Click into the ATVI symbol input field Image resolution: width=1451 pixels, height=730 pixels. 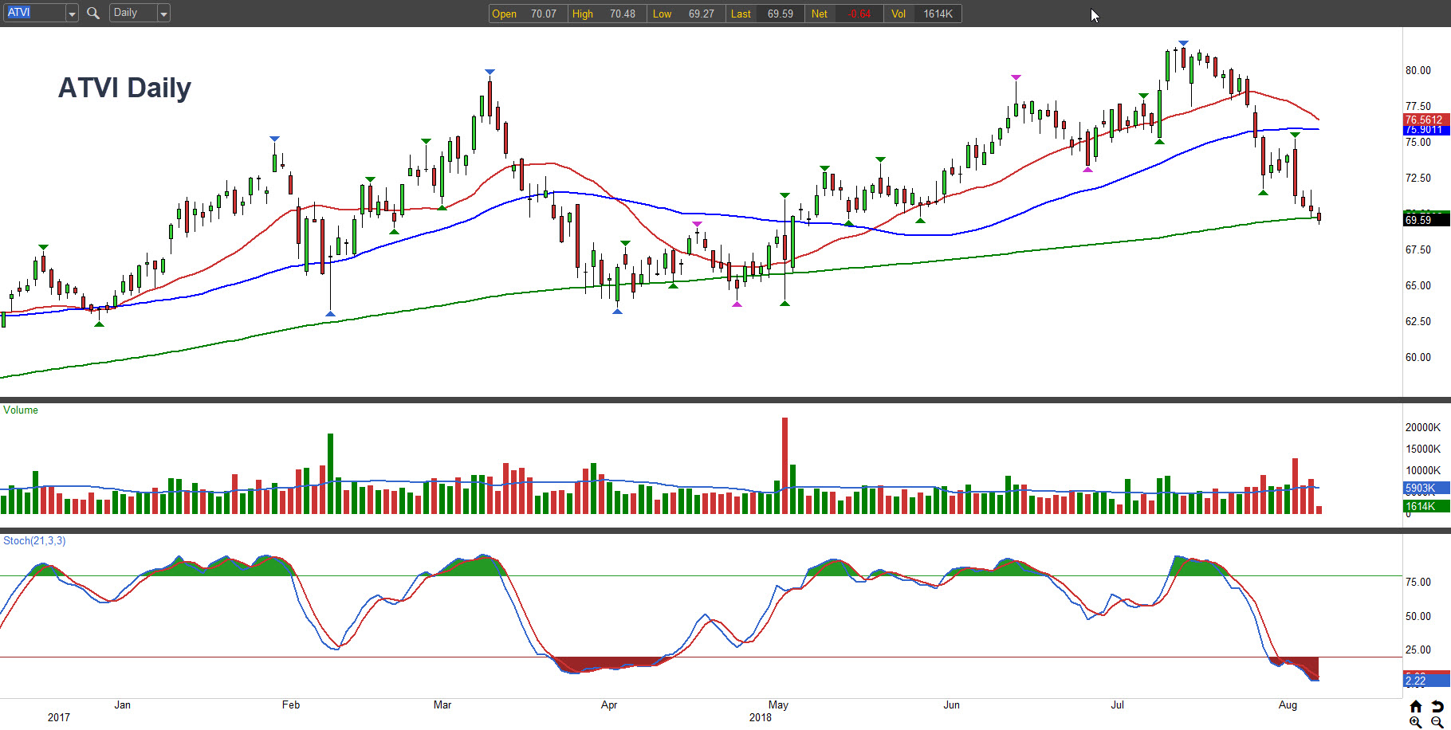(x=34, y=13)
